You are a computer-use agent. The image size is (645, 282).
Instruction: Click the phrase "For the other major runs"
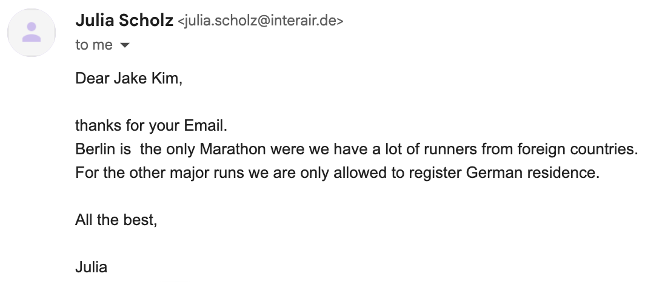[152, 172]
